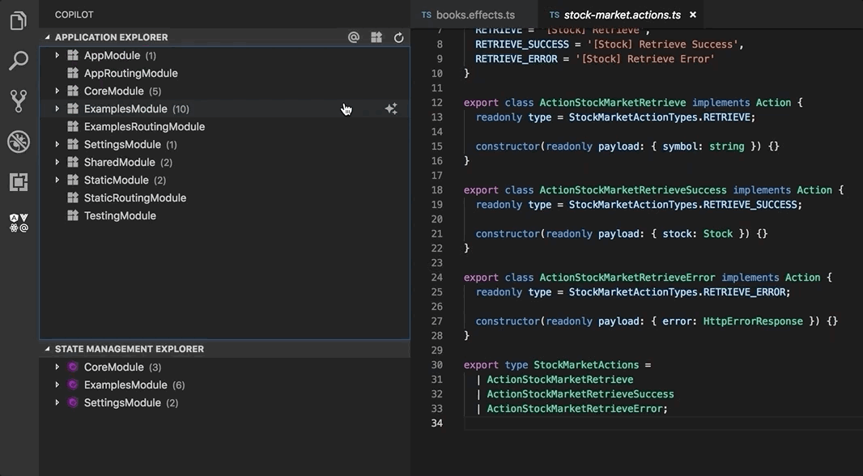Click the purple store icon beside ExamplesModule (6)
The width and height of the screenshot is (863, 476).
pos(73,385)
